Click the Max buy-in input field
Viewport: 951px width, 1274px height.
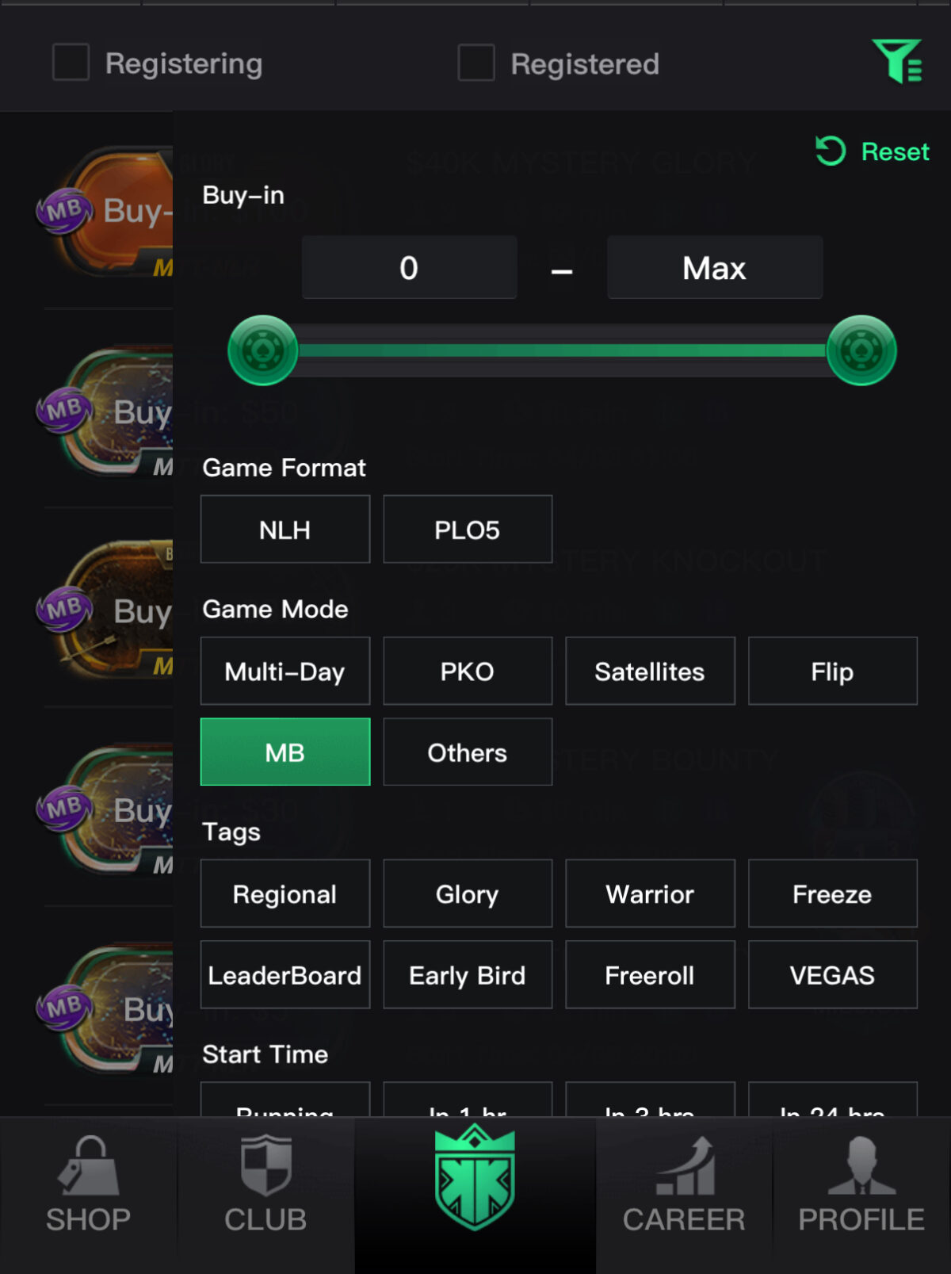click(715, 267)
